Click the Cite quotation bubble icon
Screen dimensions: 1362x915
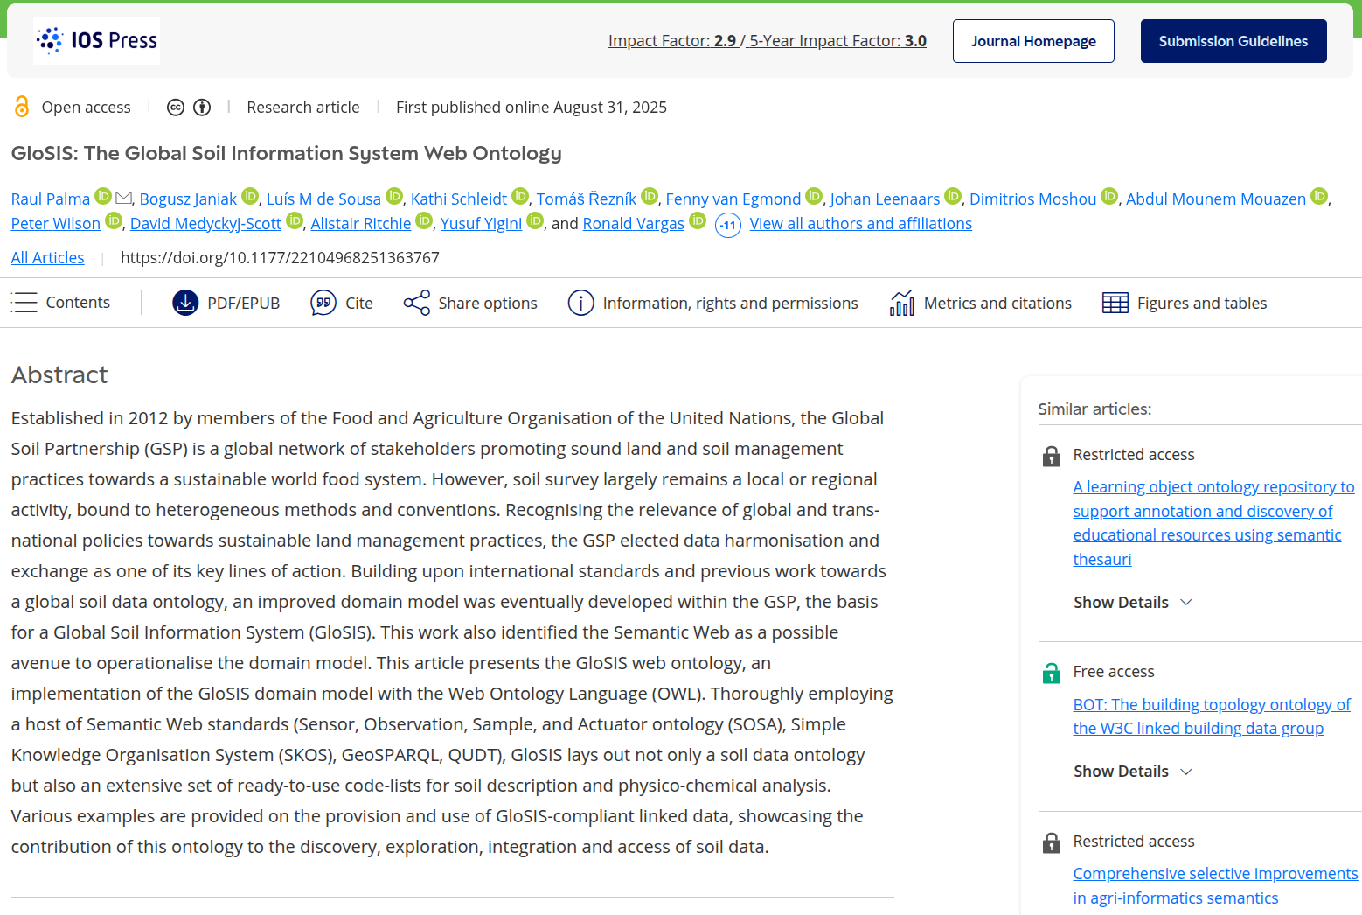pos(323,303)
